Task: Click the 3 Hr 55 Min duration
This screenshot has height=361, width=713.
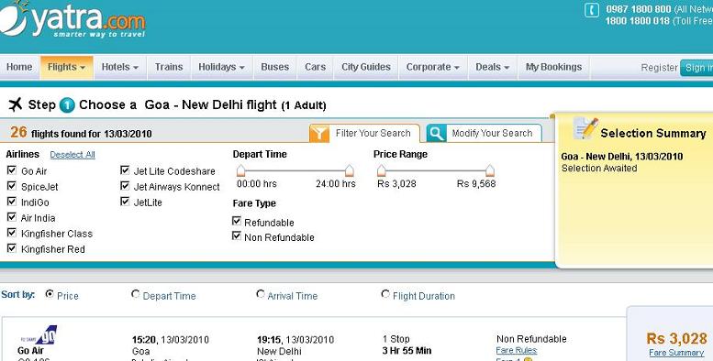Action: (407, 351)
